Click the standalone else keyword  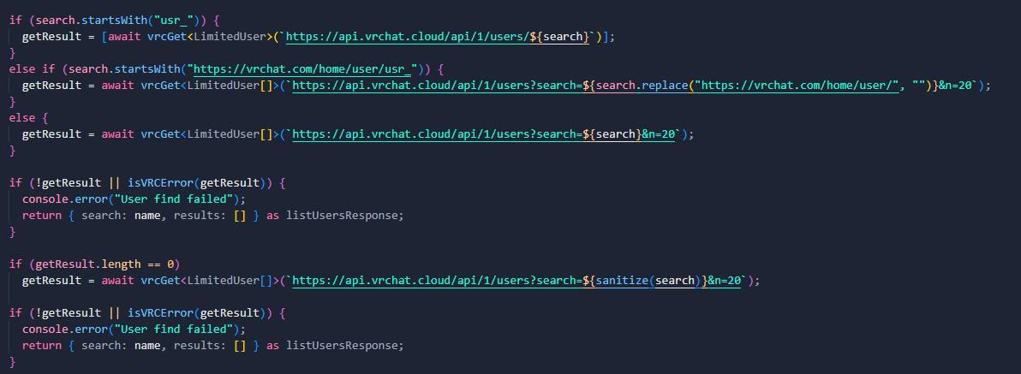(22, 117)
